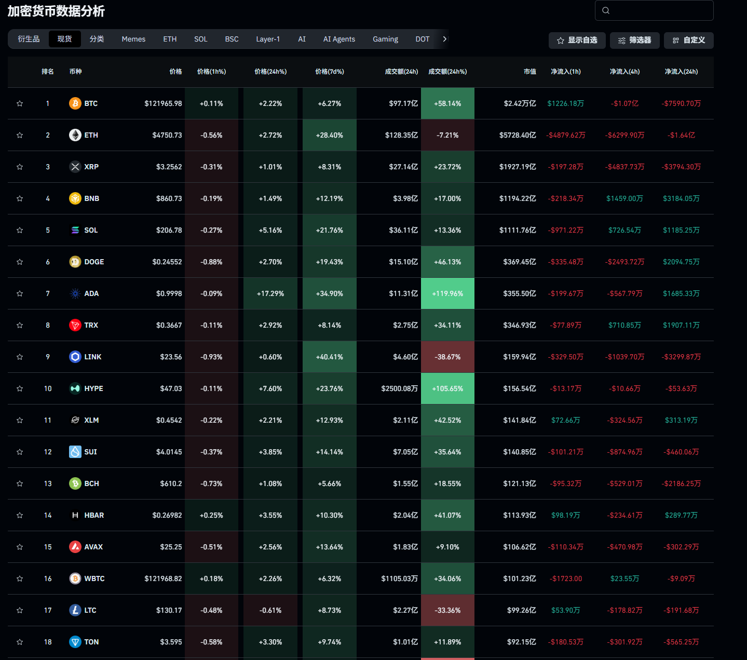Toggle favorite star for LINK
This screenshot has width=747, height=660.
pos(20,357)
